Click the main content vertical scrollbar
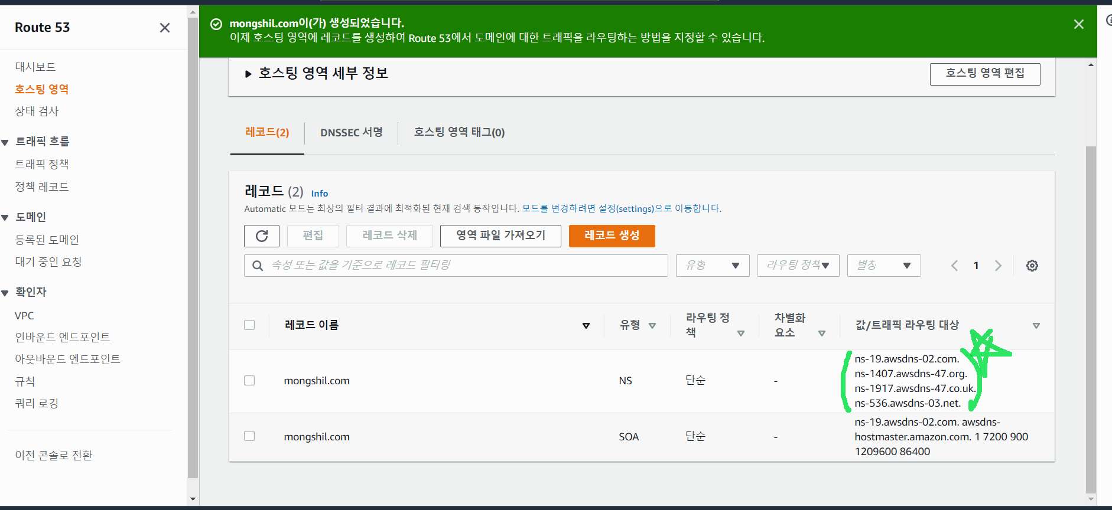Screen dimensions: 1112x510 (1091, 319)
